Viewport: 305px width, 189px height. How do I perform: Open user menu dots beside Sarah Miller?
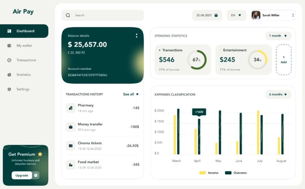(x=293, y=15)
